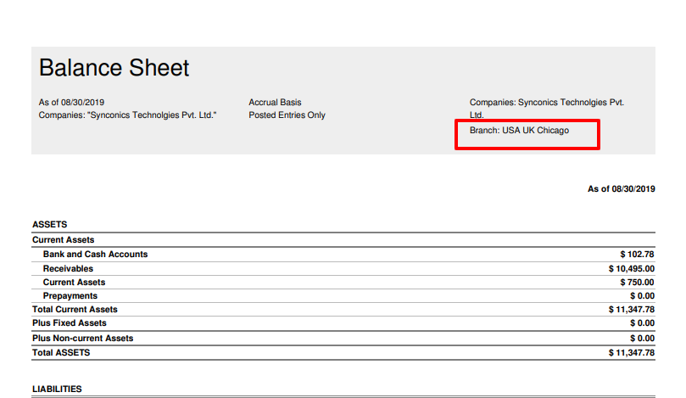686x398 pixels.
Task: Click the $ 10,495.00 receivables amount
Action: (631, 269)
